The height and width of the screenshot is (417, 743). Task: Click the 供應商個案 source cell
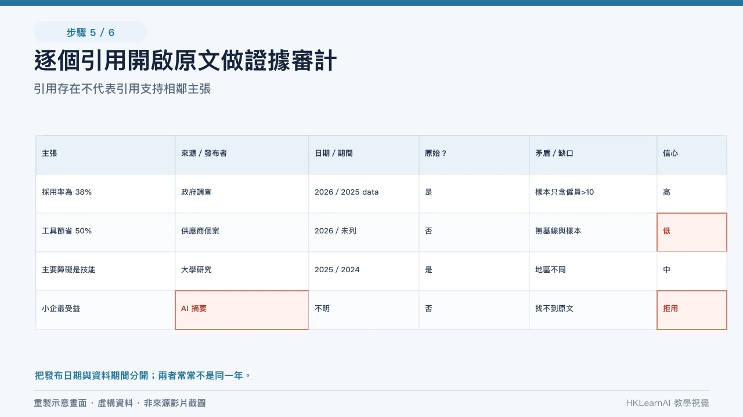pos(242,231)
